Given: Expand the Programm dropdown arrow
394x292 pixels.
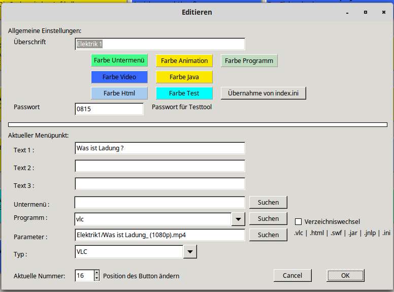Looking at the screenshot, I should tap(238, 219).
